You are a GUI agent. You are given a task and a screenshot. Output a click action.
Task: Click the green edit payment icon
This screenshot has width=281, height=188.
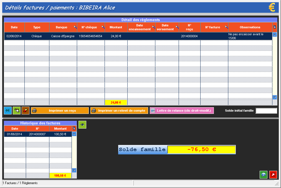tap(17, 111)
